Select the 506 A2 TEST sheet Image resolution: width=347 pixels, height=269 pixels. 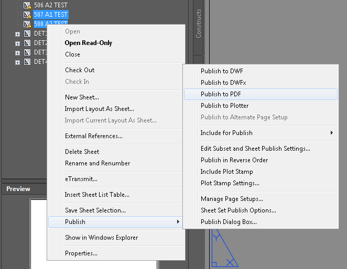[51, 5]
